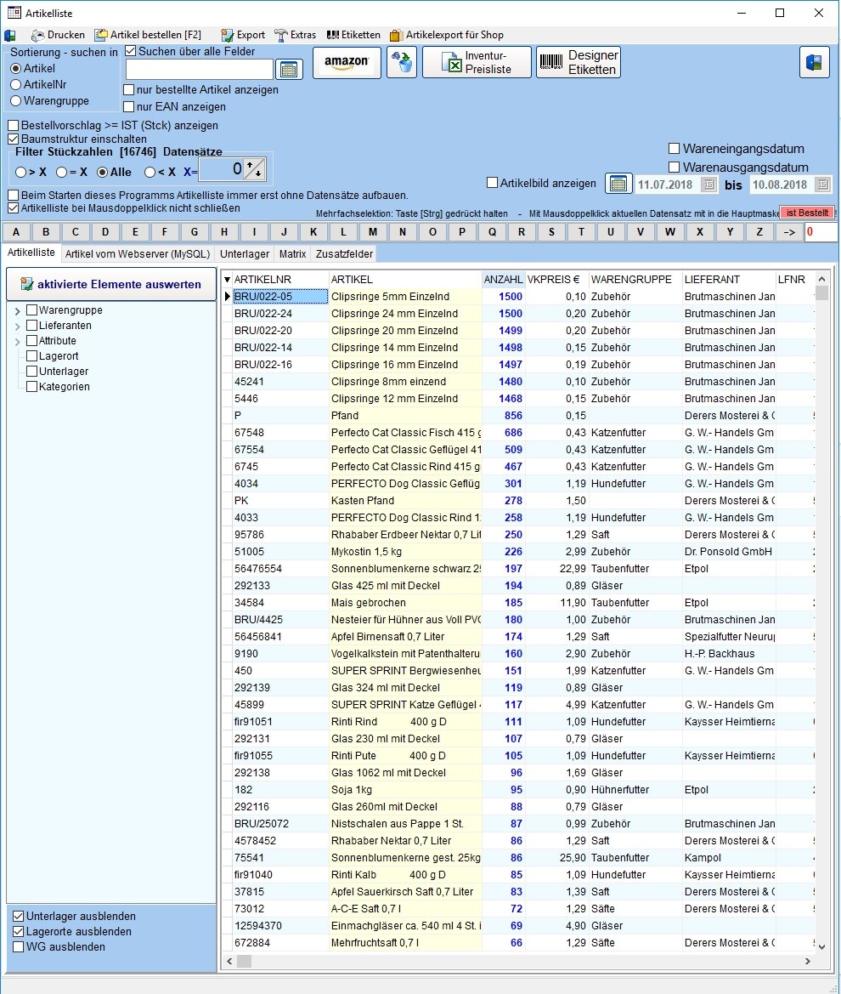841x994 pixels.
Task: Click the large exit door button top right
Action: (x=815, y=62)
